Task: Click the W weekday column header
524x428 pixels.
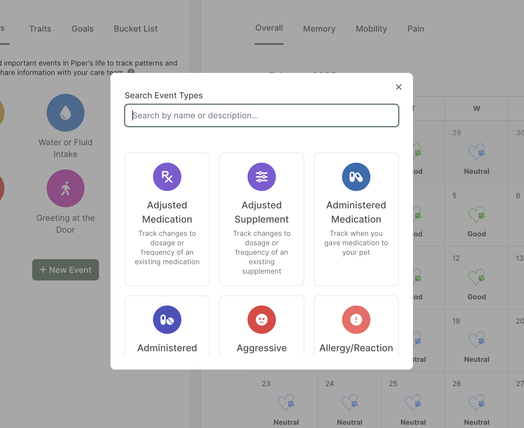Action: point(477,108)
